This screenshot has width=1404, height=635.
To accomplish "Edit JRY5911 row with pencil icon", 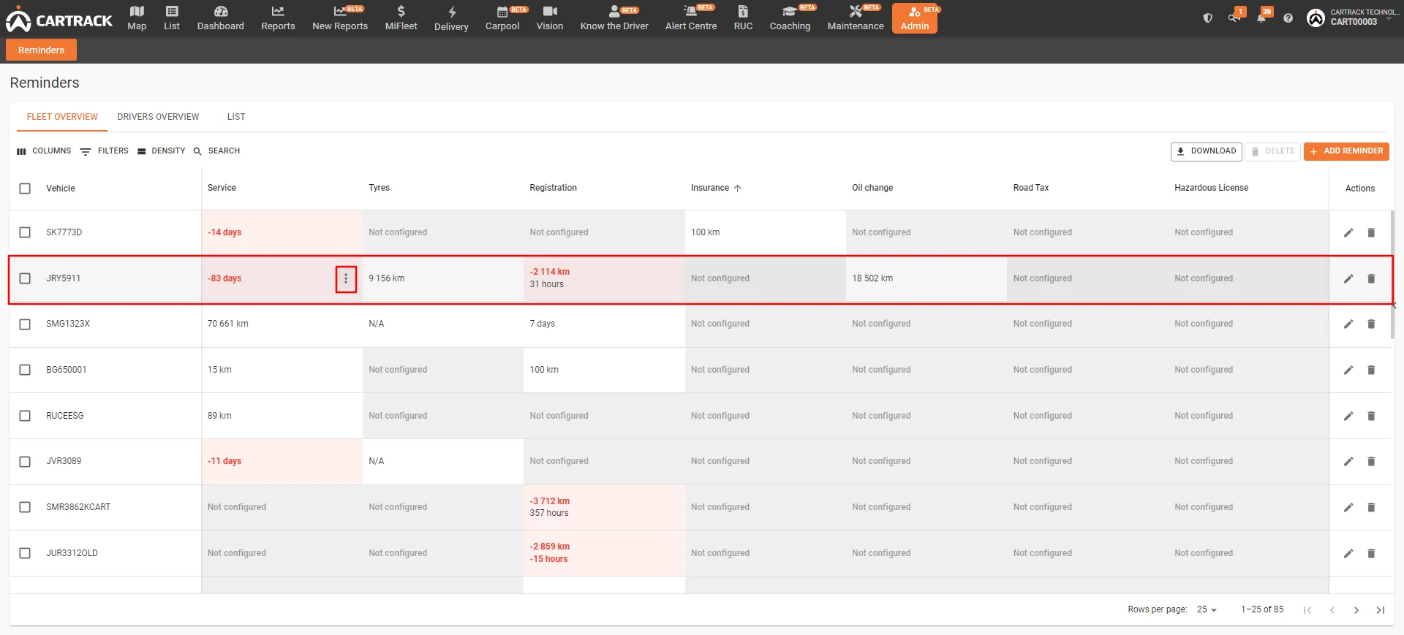I will click(1348, 278).
